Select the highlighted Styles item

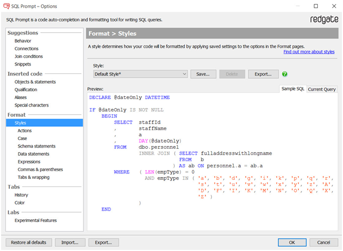pyautogui.click(x=44, y=123)
